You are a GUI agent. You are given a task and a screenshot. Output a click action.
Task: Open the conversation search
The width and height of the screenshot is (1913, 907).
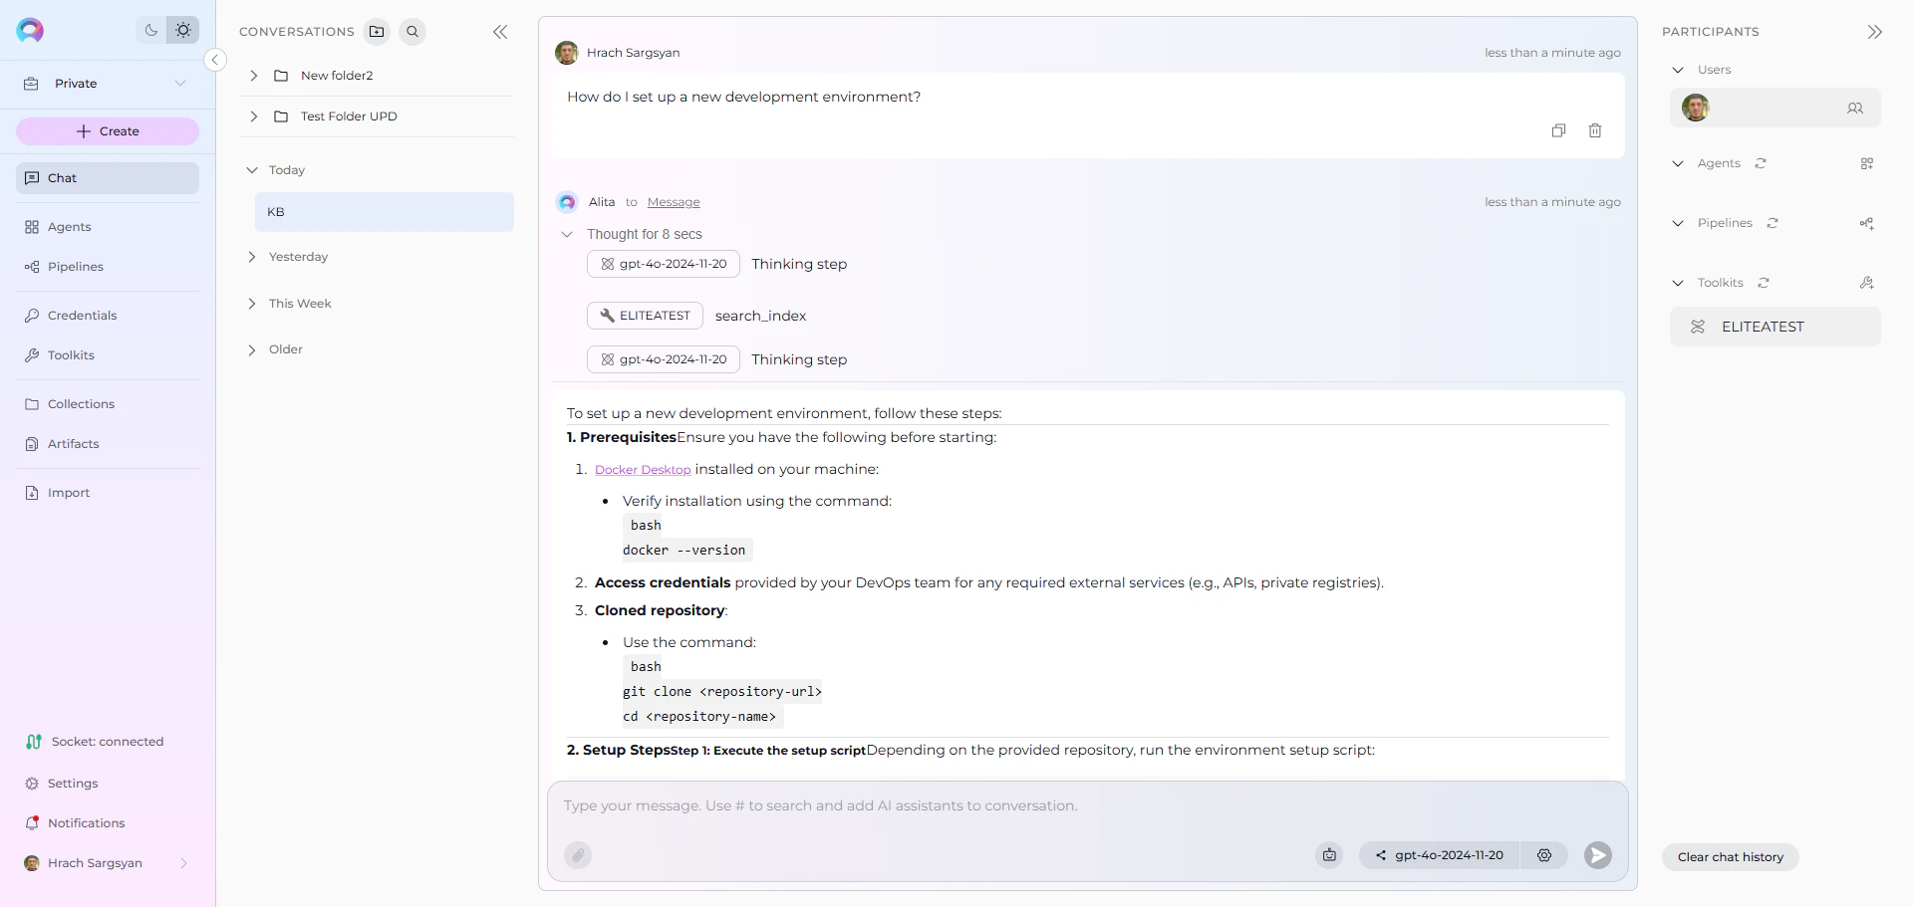[412, 31]
